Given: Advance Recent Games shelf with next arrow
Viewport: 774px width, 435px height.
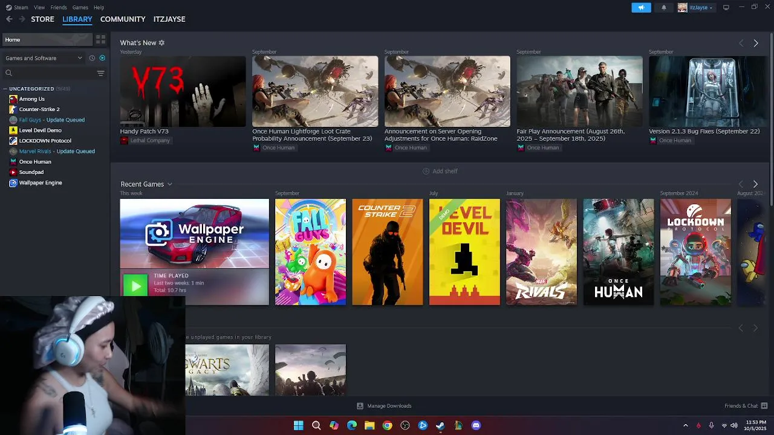Looking at the screenshot, I should [755, 184].
